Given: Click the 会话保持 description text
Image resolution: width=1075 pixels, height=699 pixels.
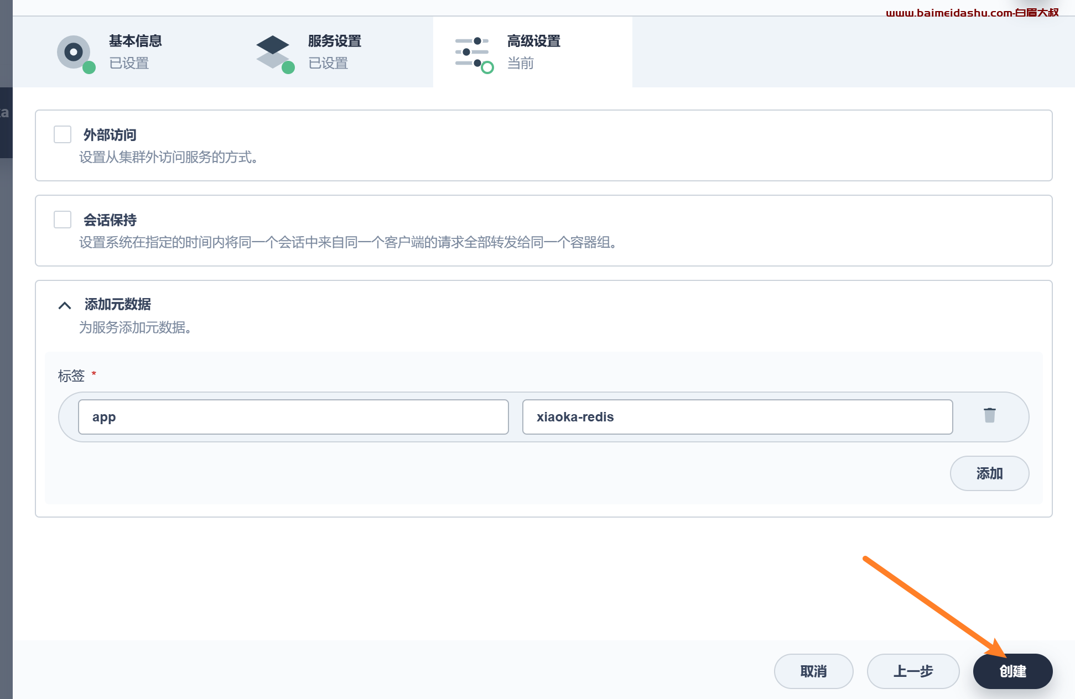Looking at the screenshot, I should [347, 242].
